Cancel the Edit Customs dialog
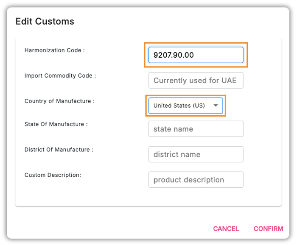Image resolution: width=297 pixels, height=245 pixels. pyautogui.click(x=226, y=229)
